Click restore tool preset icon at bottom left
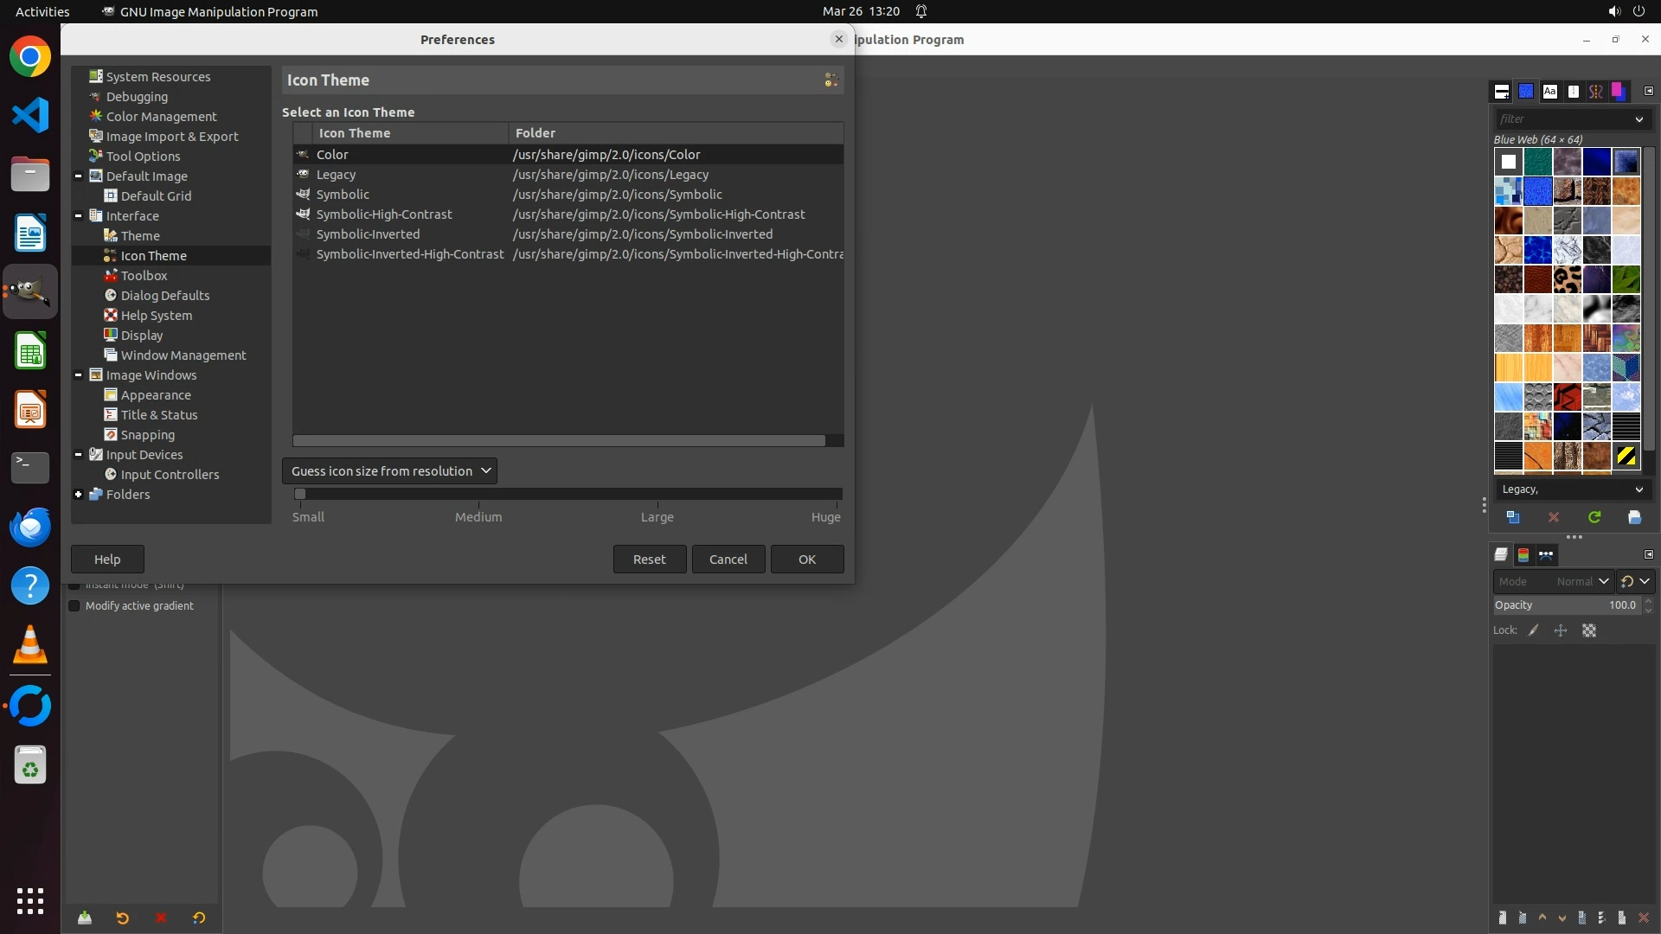 [122, 918]
